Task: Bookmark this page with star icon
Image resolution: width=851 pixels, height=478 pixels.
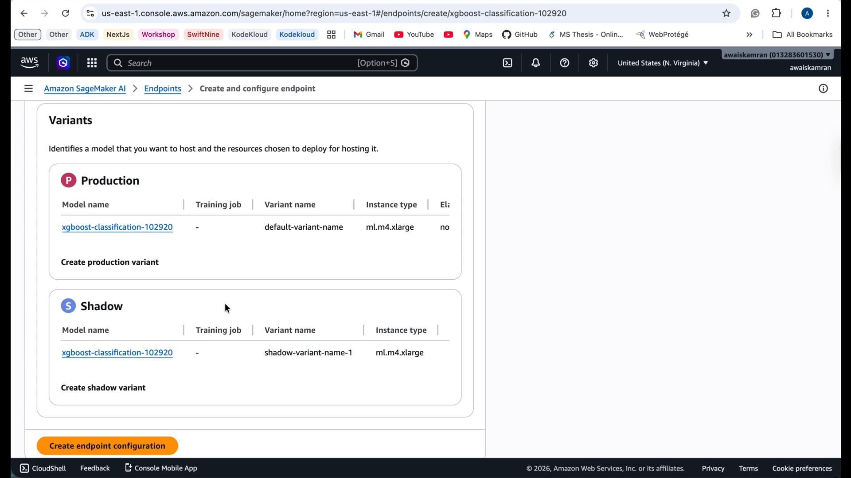Action: click(726, 13)
